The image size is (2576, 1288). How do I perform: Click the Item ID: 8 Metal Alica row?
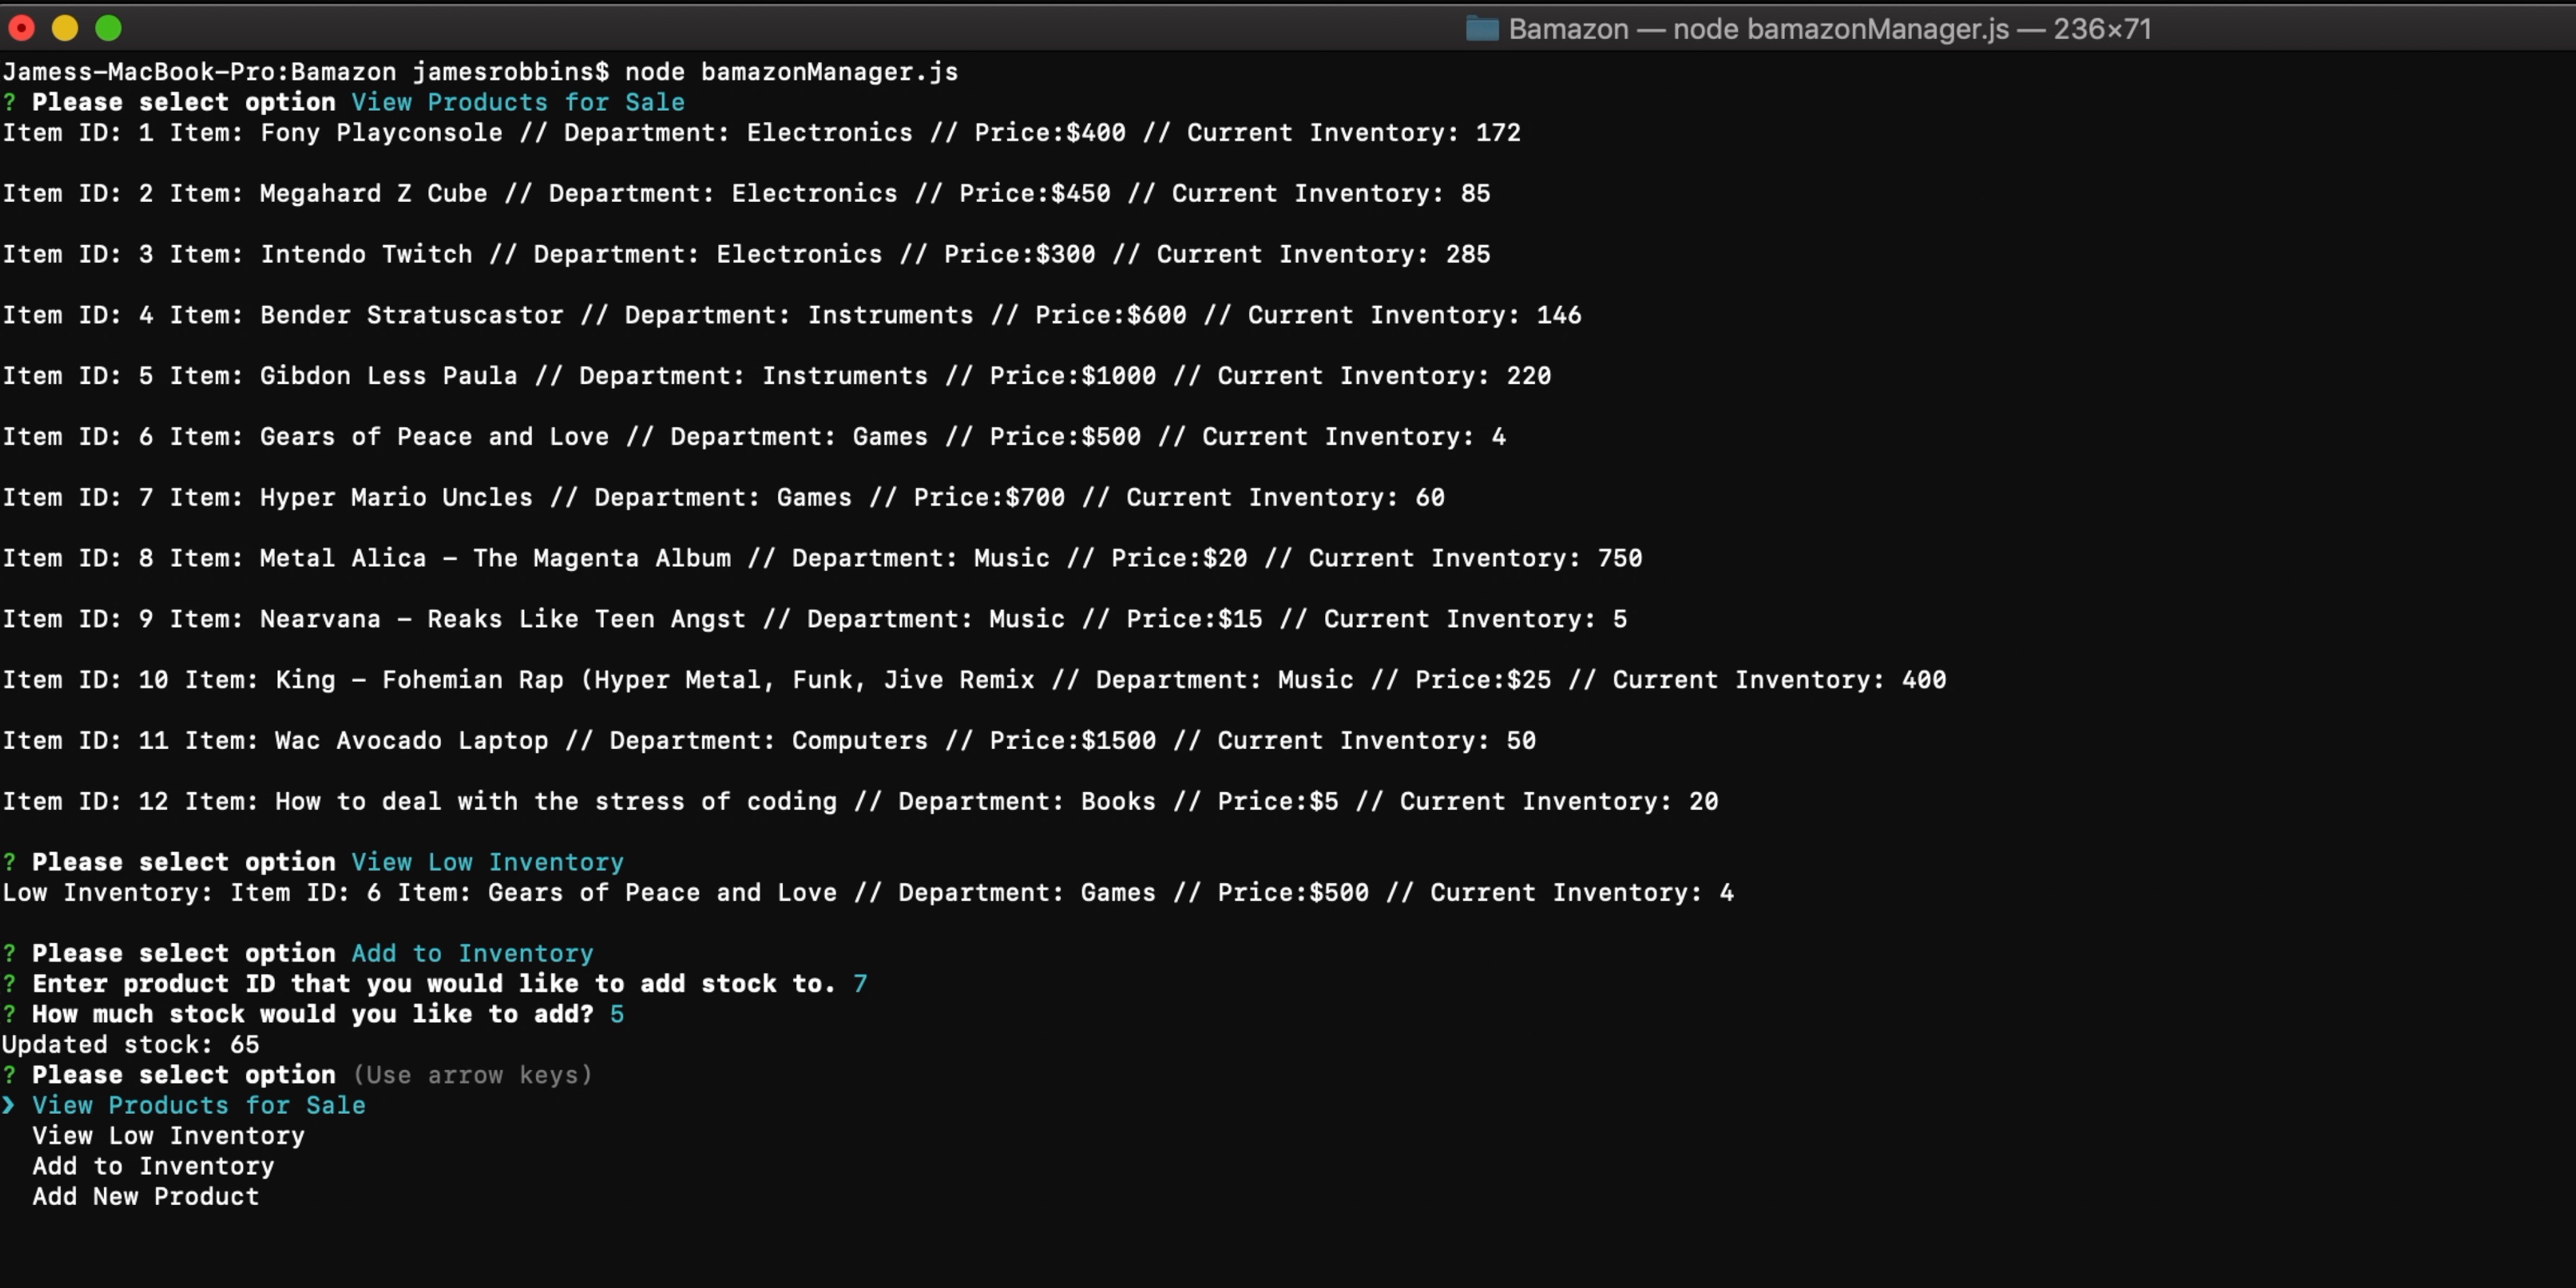[822, 558]
